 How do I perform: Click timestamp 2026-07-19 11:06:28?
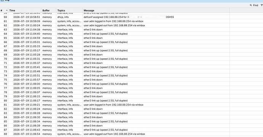click(27, 113)
